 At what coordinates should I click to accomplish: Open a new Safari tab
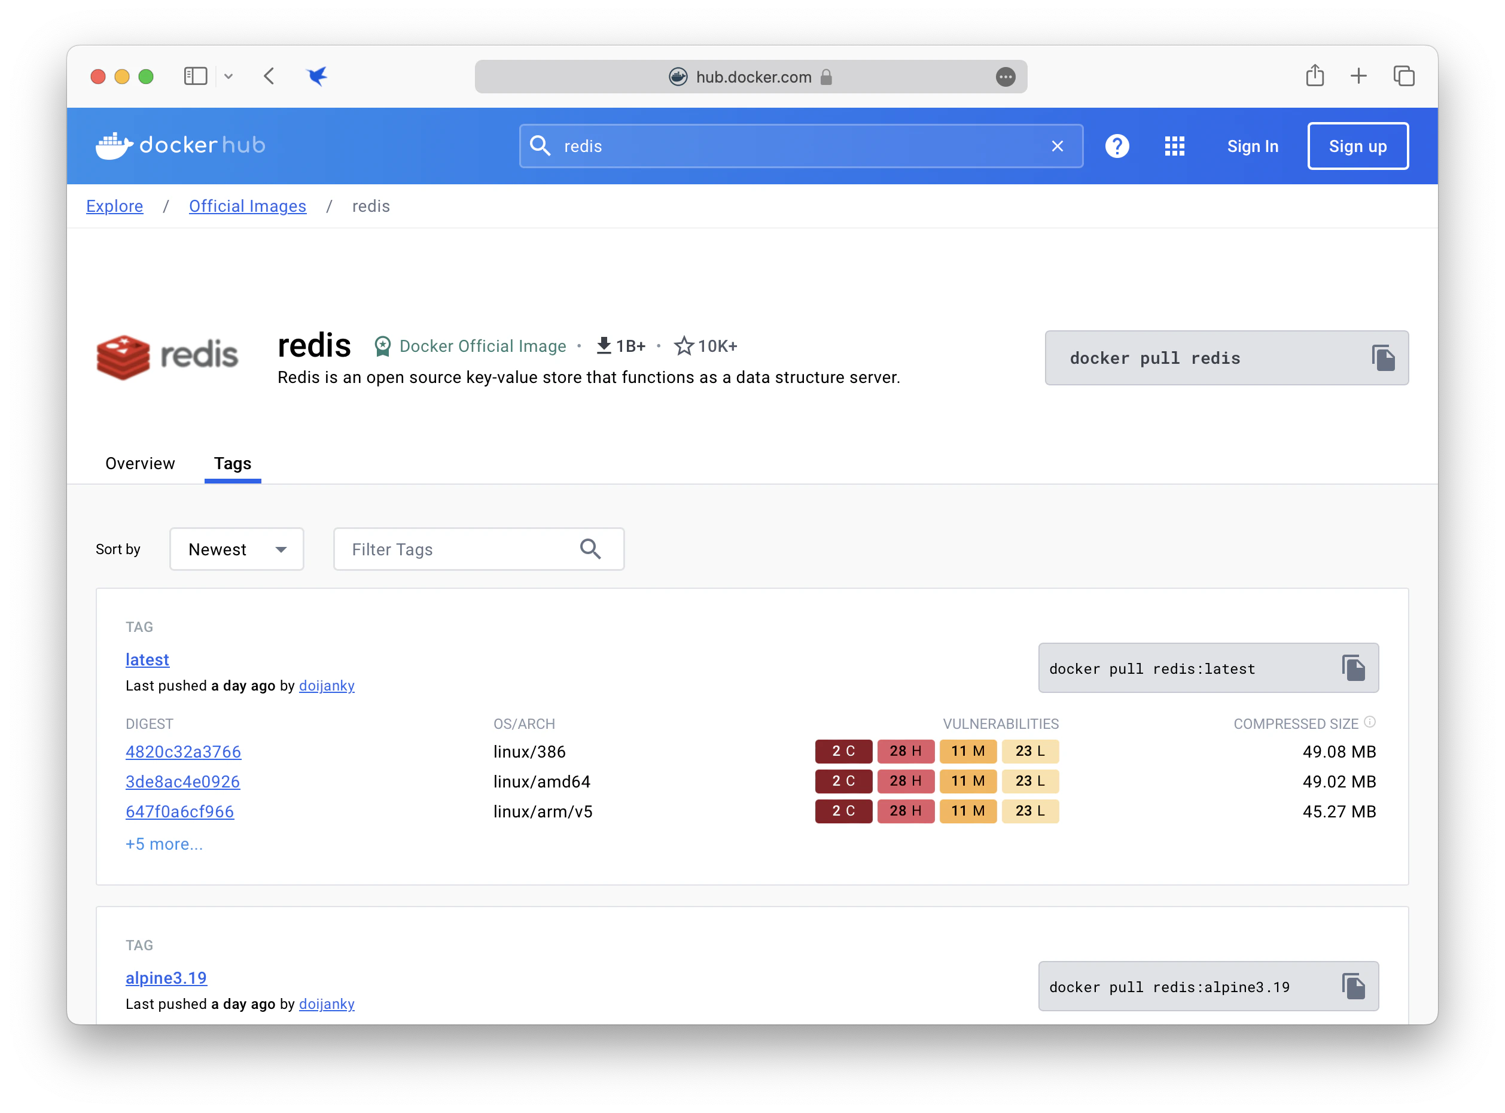coord(1358,76)
